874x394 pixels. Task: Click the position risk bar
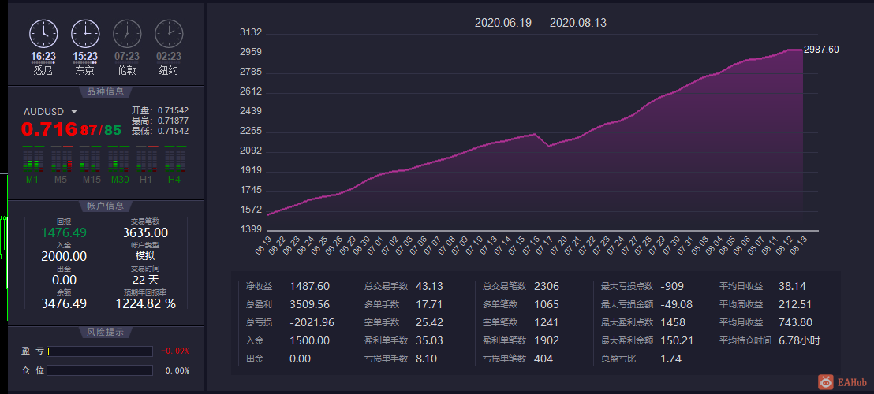(99, 370)
